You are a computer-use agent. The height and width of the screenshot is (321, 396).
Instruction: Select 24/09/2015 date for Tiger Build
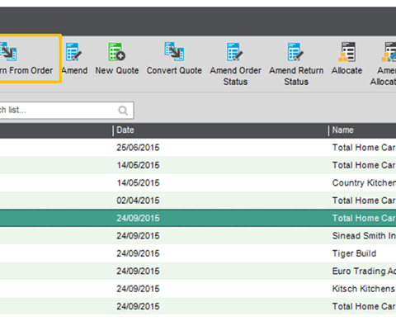pos(138,253)
